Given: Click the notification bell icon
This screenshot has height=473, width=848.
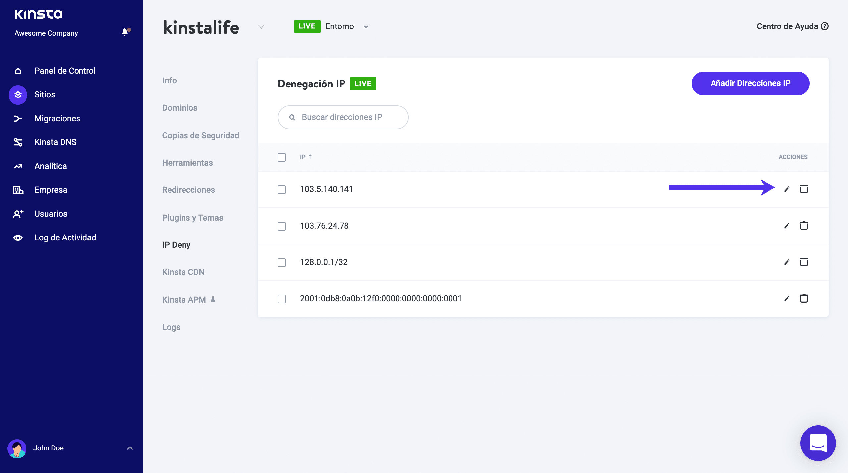Looking at the screenshot, I should pos(125,32).
